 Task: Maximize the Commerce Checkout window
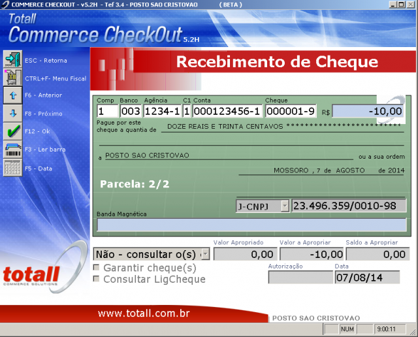coord(402,5)
